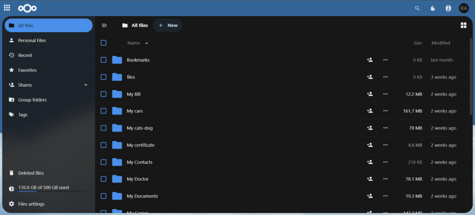Select All files in sidebar
Image resolution: width=475 pixels, height=215 pixels.
pos(48,25)
